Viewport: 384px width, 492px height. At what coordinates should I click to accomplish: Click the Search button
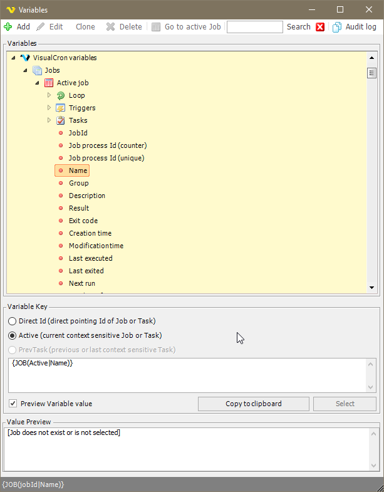point(298,27)
